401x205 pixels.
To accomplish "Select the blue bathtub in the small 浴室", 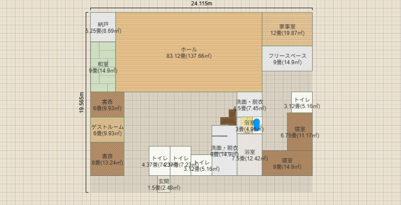I will click(x=257, y=124).
